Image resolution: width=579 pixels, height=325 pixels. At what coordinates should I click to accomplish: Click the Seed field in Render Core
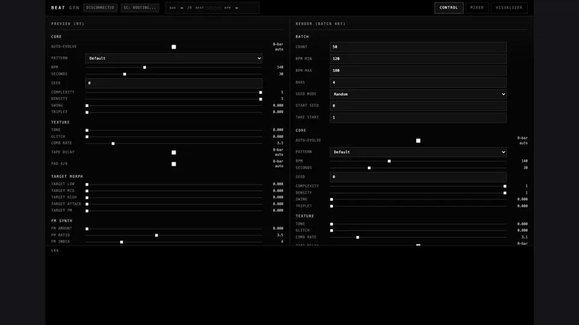coord(418,177)
